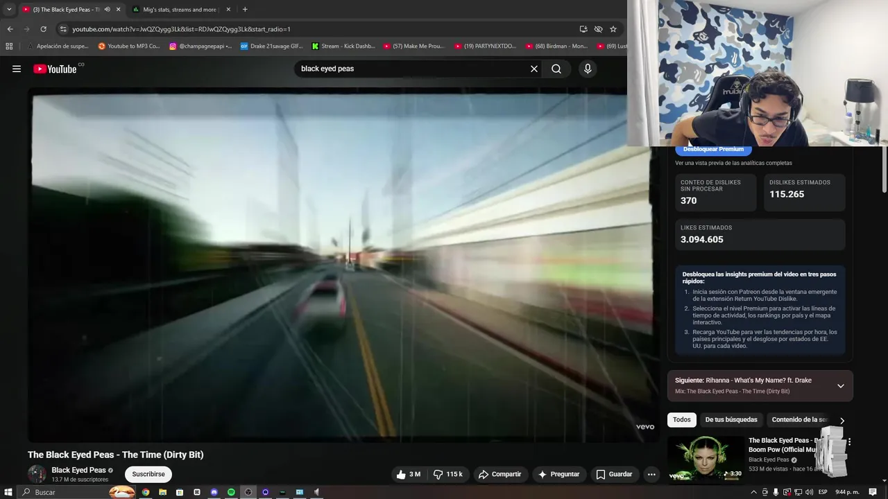Open 'Stream - Kick Dashb...' bookmark
Viewport: 888px width, 499px height.
(x=343, y=46)
